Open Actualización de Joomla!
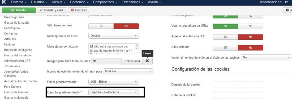The height and width of the screenshot is (100, 292). 21,81
